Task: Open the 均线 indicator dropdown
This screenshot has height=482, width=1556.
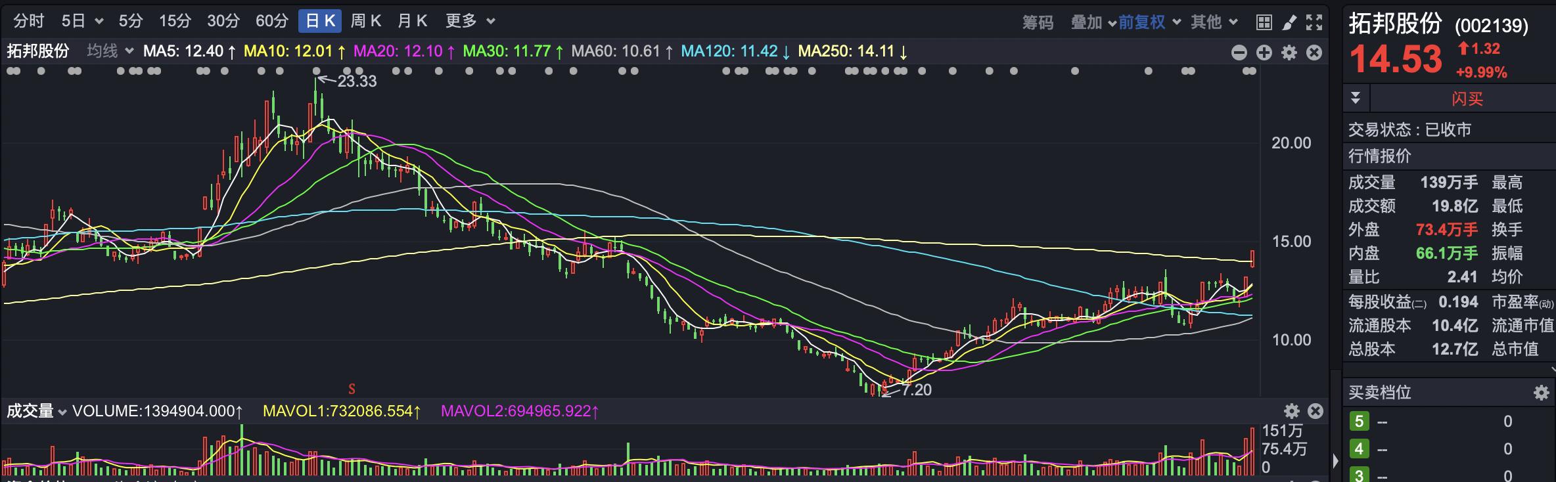Action: click(x=110, y=51)
